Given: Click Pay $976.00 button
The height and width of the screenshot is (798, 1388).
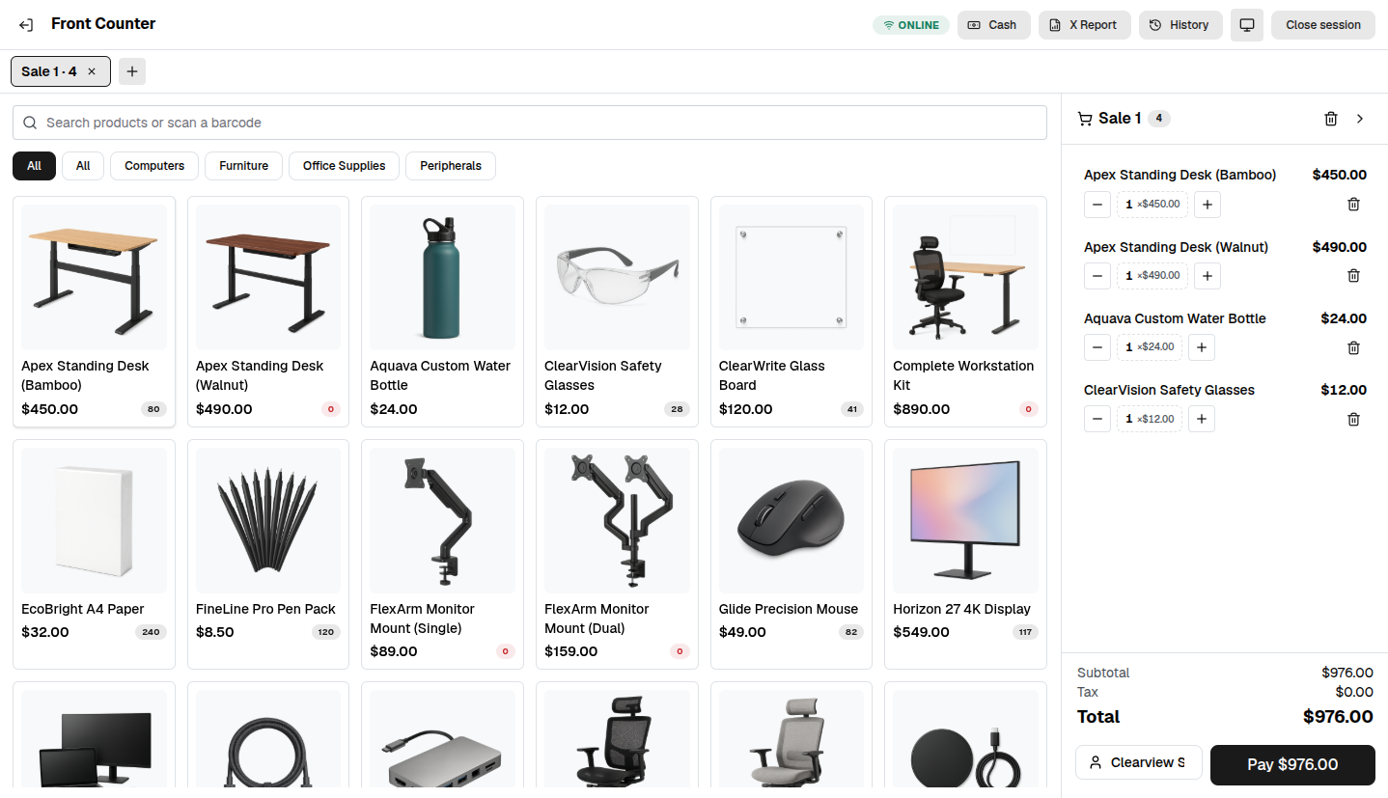Looking at the screenshot, I should click(x=1292, y=765).
